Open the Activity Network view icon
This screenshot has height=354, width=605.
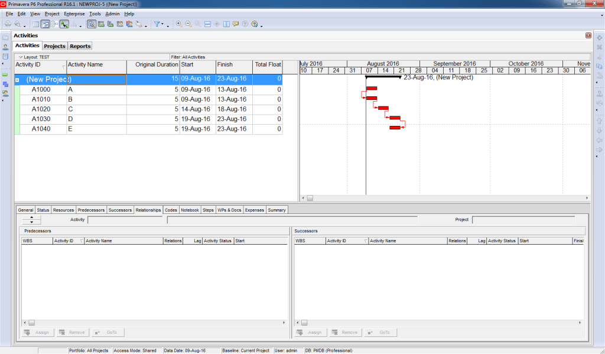tap(55, 24)
